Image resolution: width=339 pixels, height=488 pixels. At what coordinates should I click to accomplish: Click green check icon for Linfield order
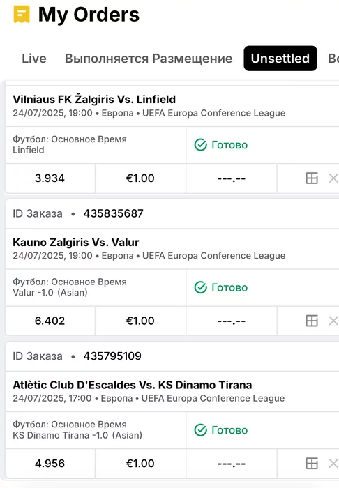point(200,145)
